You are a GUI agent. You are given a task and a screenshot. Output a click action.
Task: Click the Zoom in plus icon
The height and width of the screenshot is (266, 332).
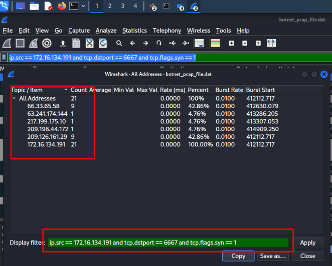coord(231,44)
